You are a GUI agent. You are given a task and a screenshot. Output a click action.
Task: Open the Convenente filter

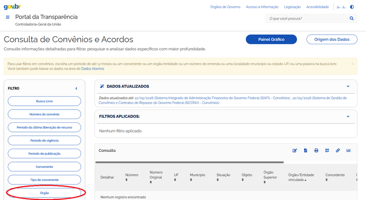(x=44, y=167)
